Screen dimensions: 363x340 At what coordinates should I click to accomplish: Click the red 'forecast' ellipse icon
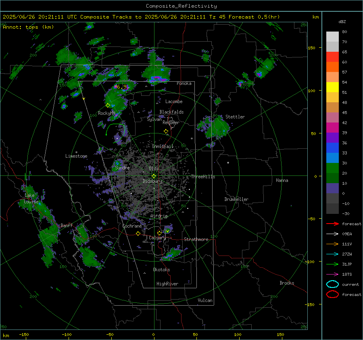(x=332, y=294)
